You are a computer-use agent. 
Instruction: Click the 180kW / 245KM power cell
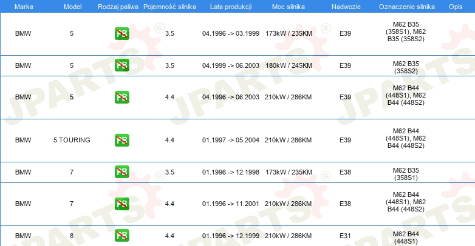[x=289, y=65]
